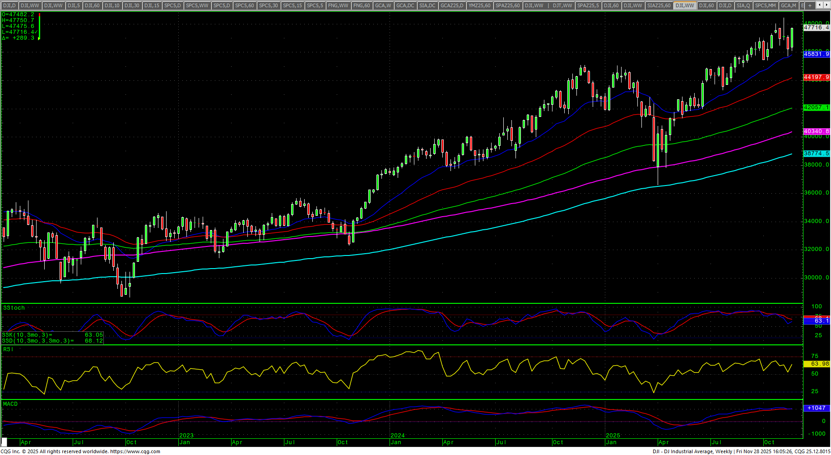Click the magenta 40340.8 moving average tag
The height and width of the screenshot is (455, 831).
click(816, 131)
